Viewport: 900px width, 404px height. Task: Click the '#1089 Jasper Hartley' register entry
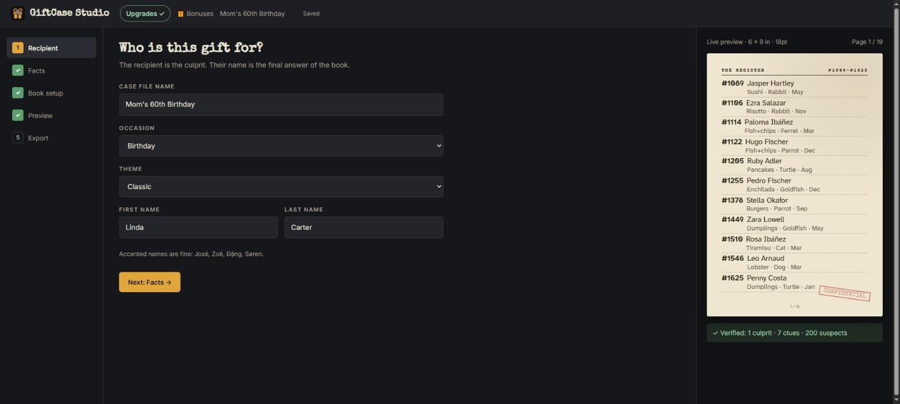[794, 87]
